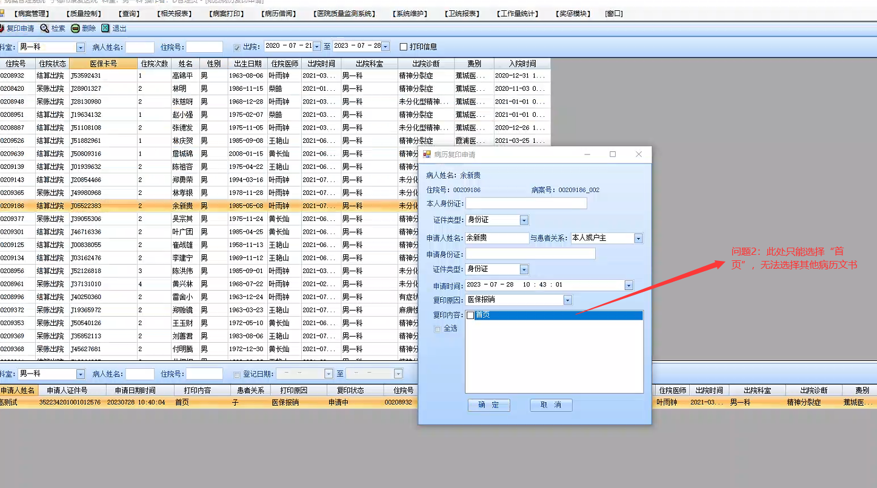Click the 退出 toolbar icon

[x=105, y=28]
